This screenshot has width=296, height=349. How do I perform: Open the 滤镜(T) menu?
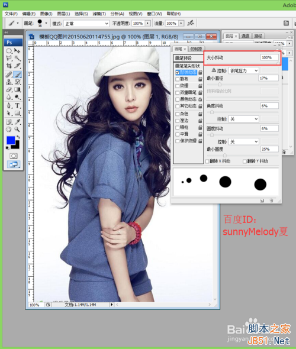tap(99, 14)
